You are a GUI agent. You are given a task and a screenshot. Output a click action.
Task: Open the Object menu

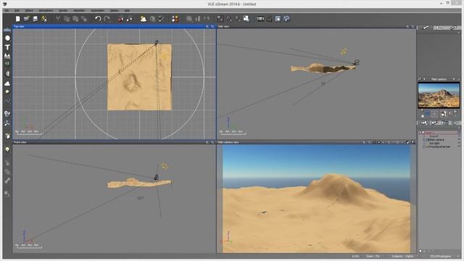pos(29,10)
